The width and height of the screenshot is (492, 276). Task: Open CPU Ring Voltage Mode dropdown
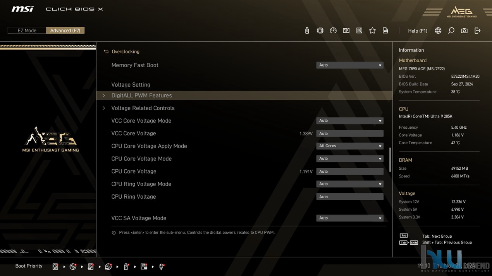350,184
